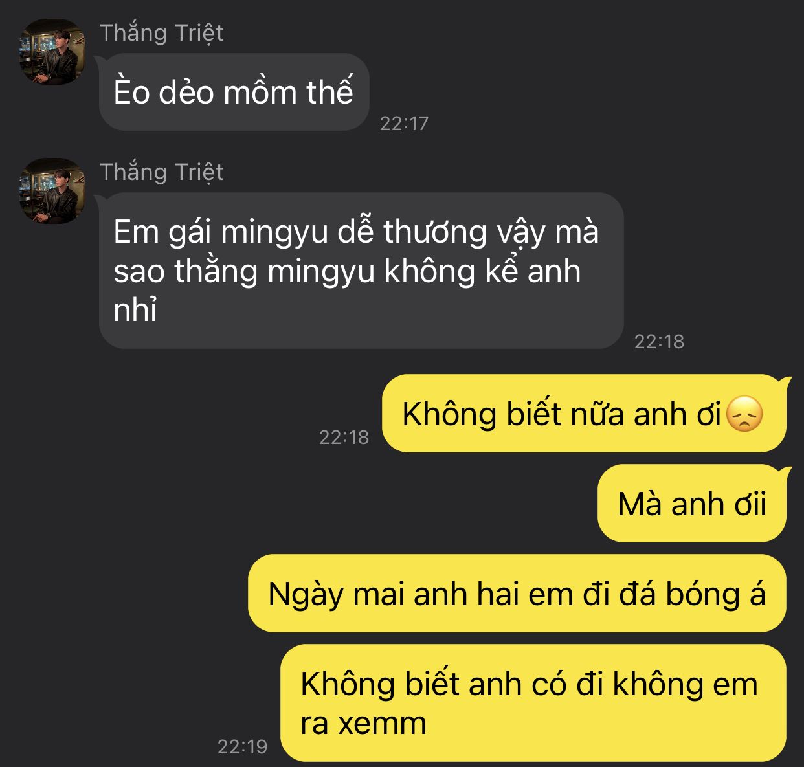Select the 'Ngày mai anh hai em' bubble
Screen dimensions: 804x767
[517, 593]
